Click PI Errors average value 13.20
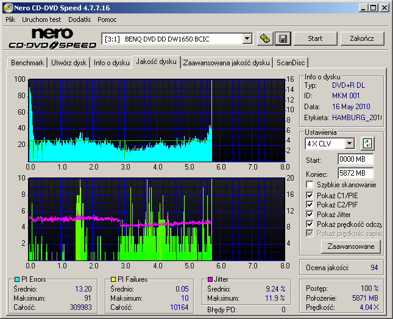393x319 pixels. (83, 289)
